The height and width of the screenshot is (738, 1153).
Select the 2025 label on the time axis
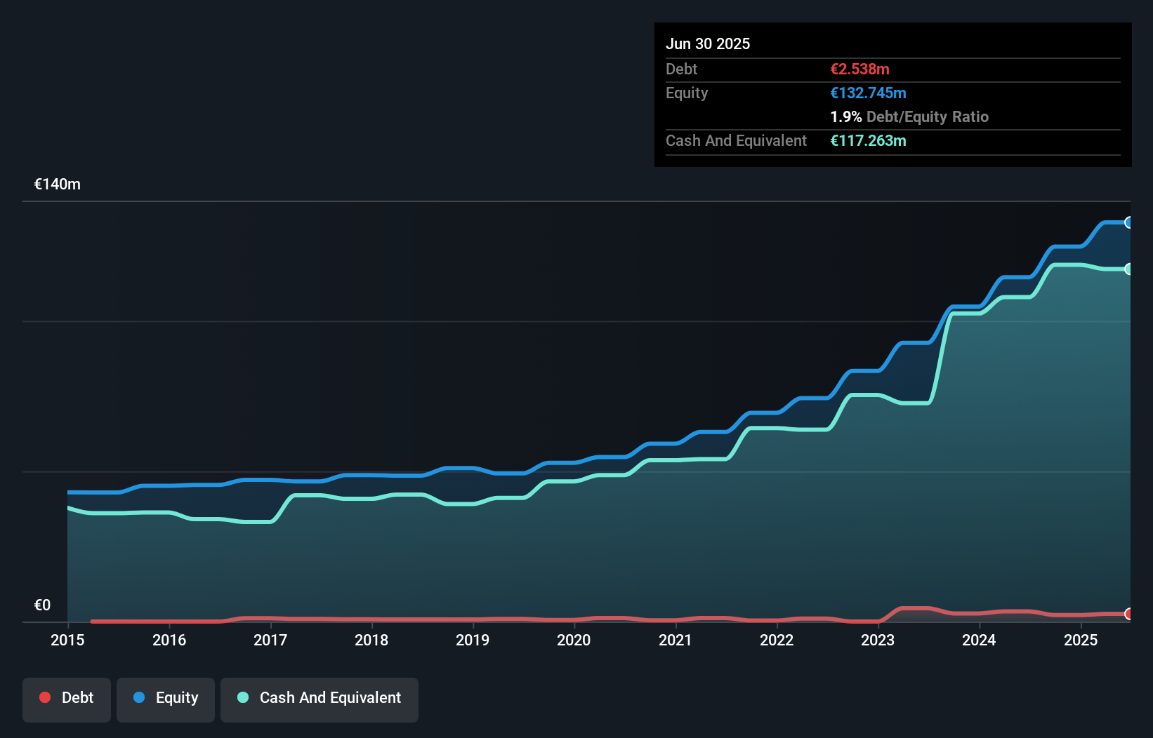point(1081,640)
